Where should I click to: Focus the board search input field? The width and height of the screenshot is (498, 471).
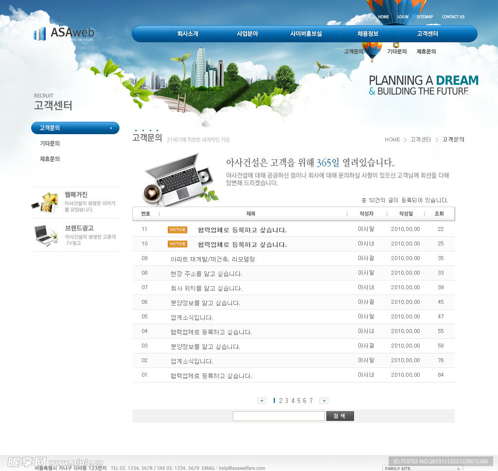point(279,416)
